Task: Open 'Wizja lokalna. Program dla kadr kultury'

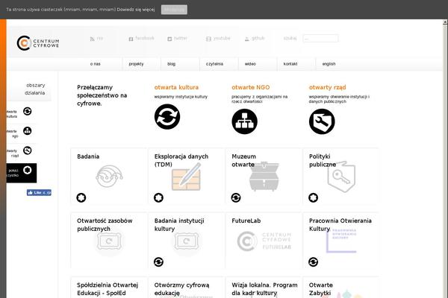Action: click(264, 289)
